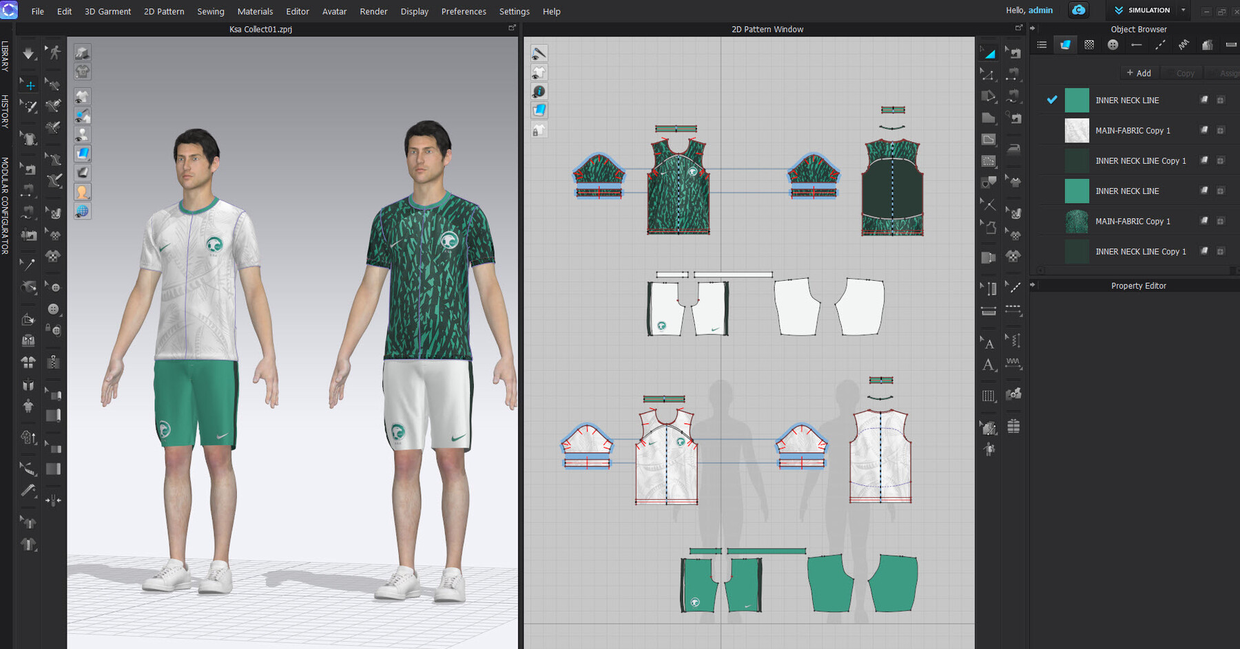Select the Internal Polygon/Line tool in 2D toolbar
1240x649 pixels.
[x=988, y=140]
